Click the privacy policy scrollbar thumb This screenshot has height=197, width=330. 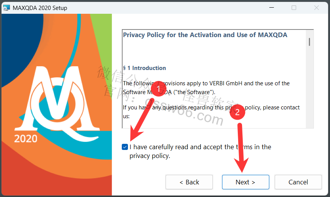point(309,42)
